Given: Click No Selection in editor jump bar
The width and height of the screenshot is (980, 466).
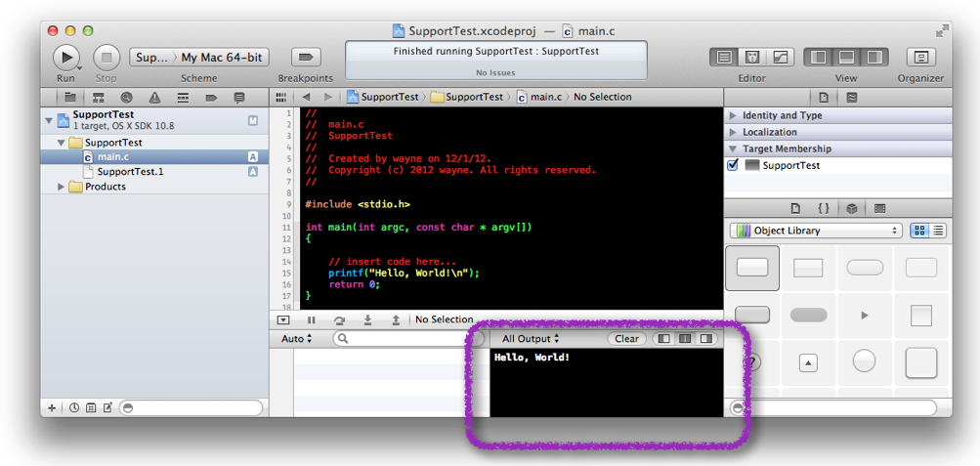Looking at the screenshot, I should coord(603,97).
